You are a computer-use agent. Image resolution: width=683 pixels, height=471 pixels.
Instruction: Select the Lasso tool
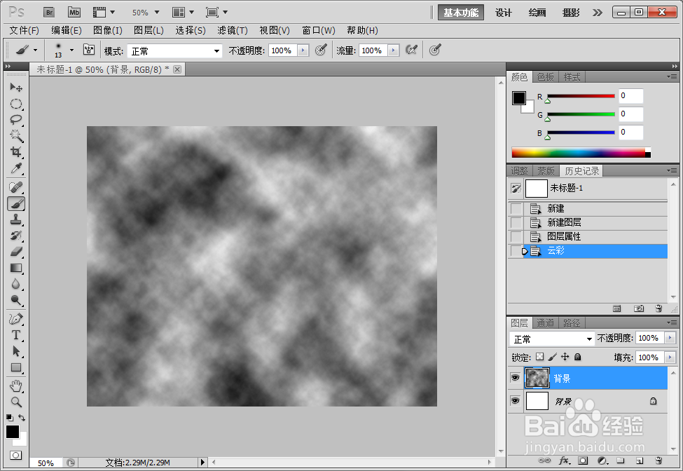point(16,120)
